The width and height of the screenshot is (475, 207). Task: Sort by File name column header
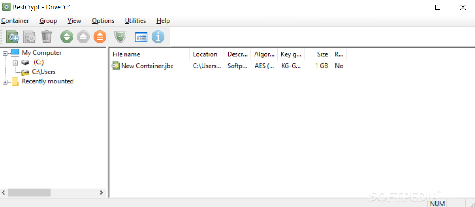(x=150, y=54)
